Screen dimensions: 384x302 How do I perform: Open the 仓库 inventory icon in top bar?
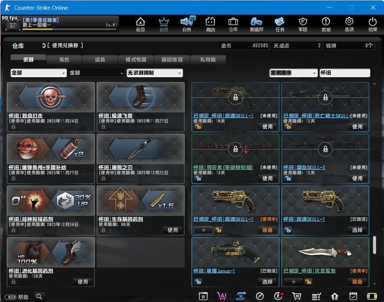point(233,24)
